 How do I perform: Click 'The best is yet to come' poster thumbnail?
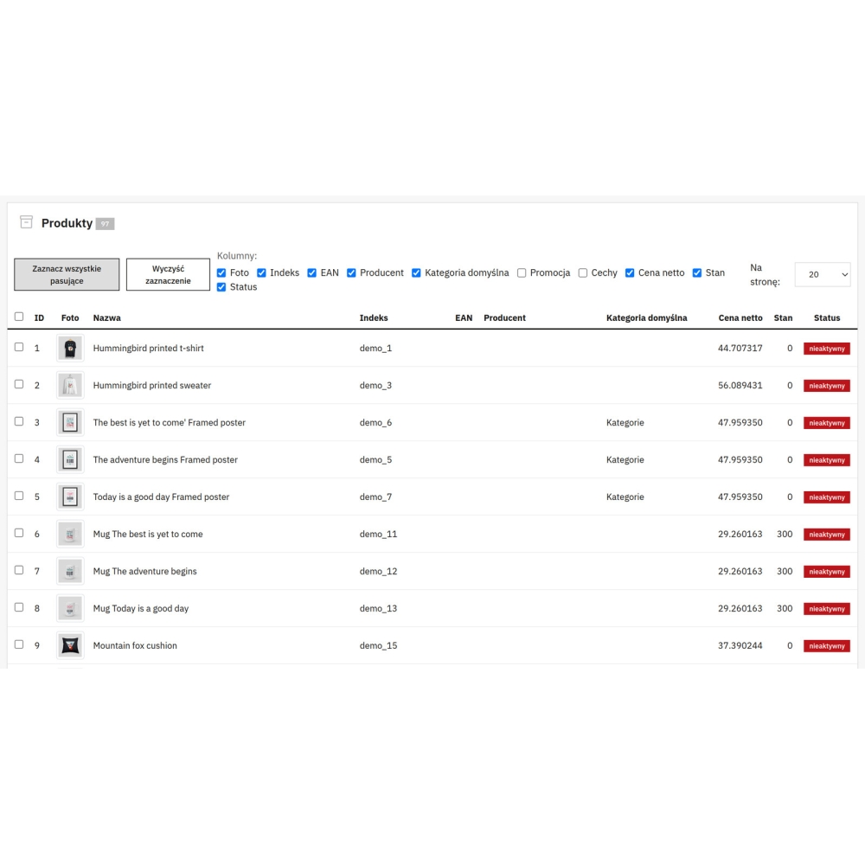[x=70, y=423]
